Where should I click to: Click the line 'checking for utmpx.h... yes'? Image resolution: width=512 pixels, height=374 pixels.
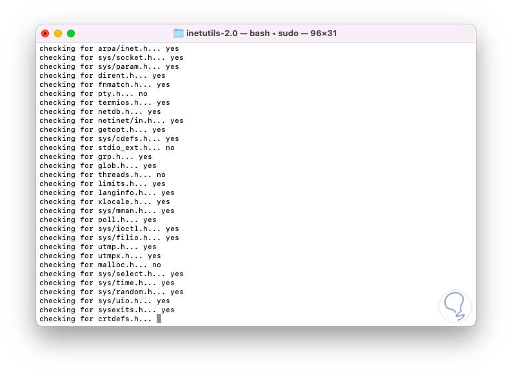click(100, 256)
